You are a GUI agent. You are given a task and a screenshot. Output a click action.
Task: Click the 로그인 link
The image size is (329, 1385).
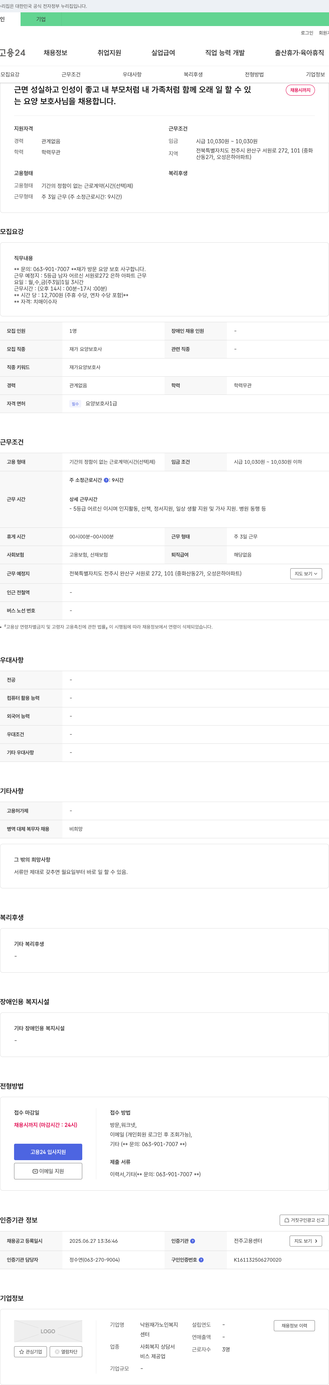click(x=307, y=33)
